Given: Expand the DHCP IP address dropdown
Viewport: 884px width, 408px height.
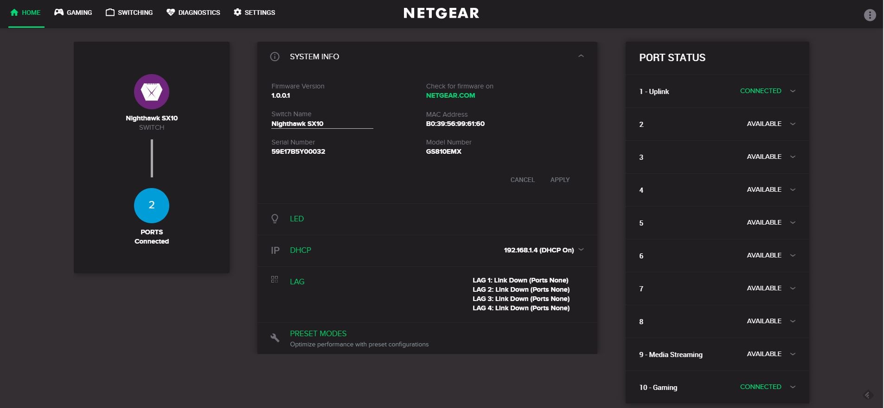Looking at the screenshot, I should pos(581,250).
